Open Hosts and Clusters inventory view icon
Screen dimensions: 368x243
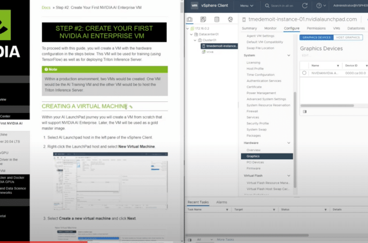[x=190, y=19]
